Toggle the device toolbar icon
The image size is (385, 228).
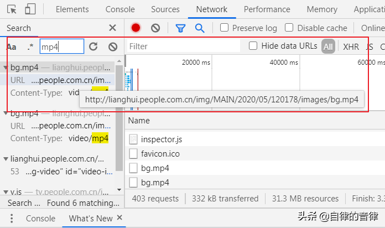click(30, 9)
